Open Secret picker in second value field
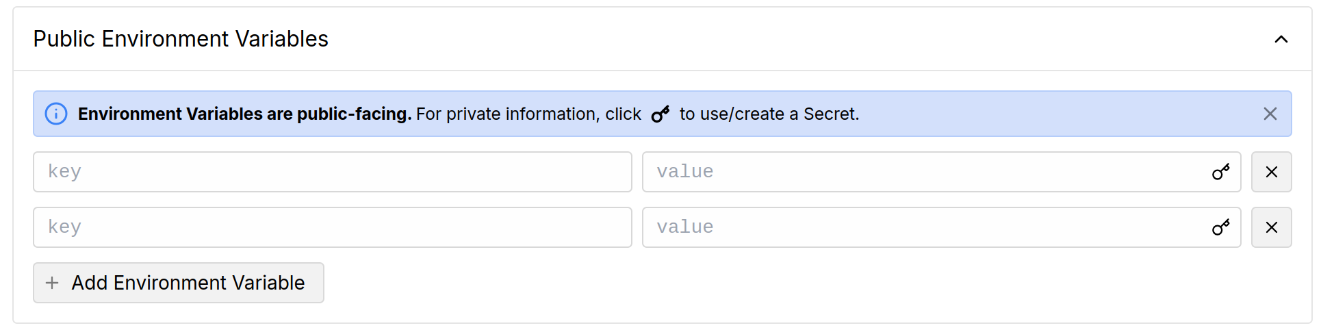The height and width of the screenshot is (330, 1321). [1220, 227]
